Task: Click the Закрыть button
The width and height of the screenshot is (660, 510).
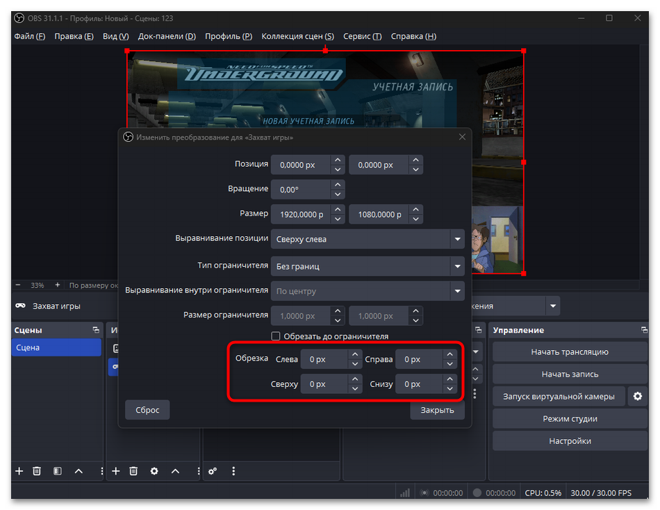Action: pyautogui.click(x=437, y=411)
